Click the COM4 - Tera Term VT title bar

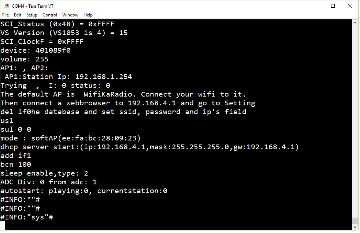click(33, 6)
